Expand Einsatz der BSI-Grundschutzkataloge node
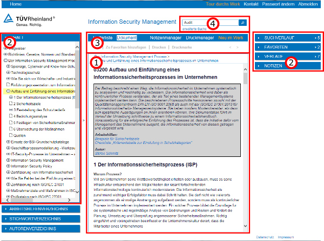Viewport: 324px width, 241px height. click(8, 142)
